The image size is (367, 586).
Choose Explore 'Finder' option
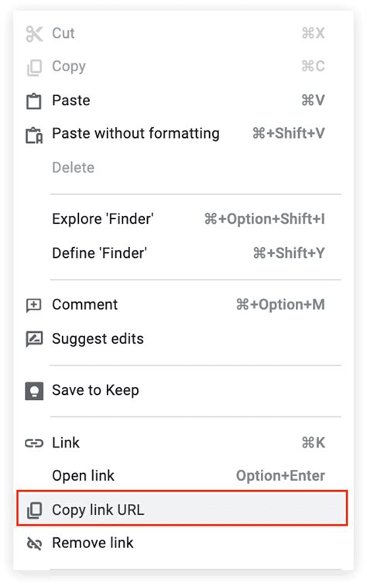pos(183,218)
